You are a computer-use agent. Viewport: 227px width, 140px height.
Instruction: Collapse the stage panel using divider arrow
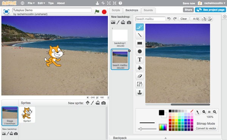click(x=108, y=97)
